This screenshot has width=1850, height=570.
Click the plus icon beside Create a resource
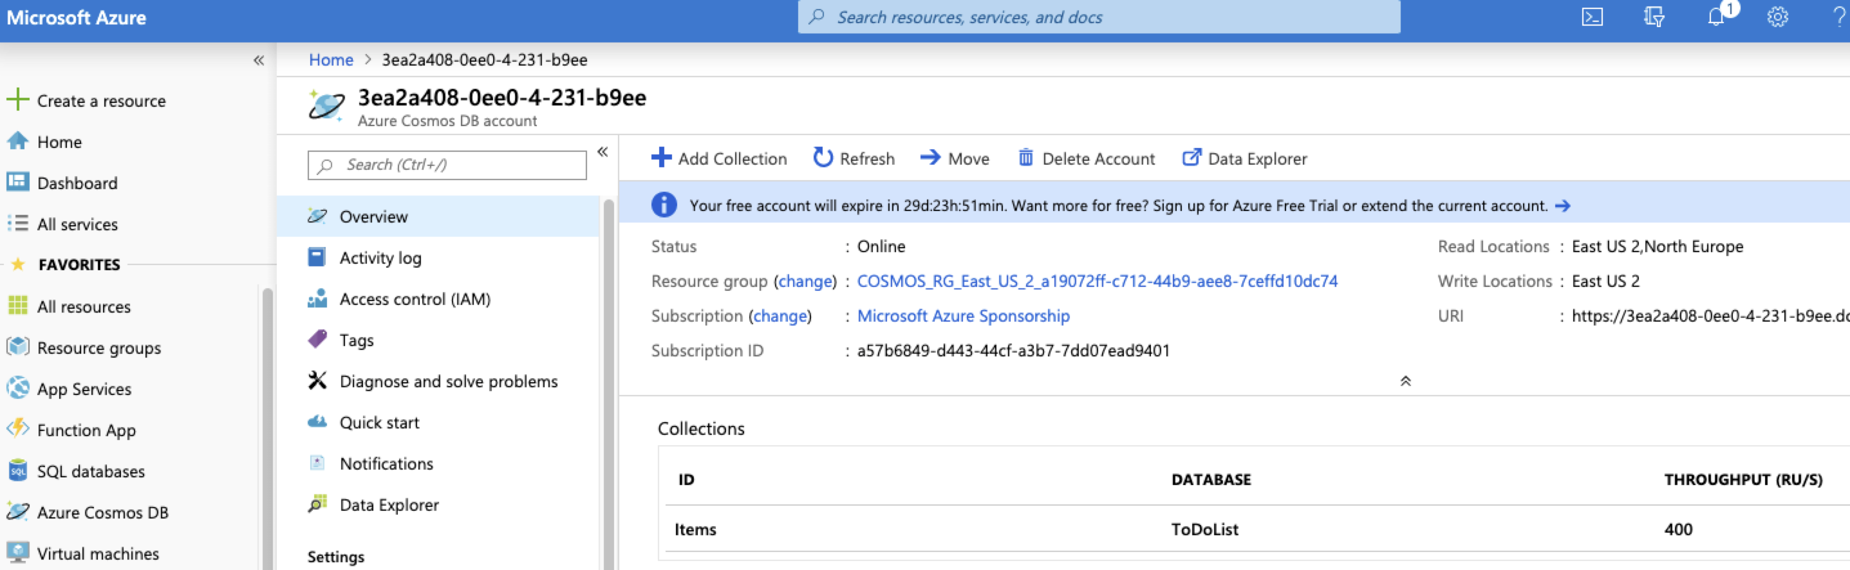tap(17, 100)
